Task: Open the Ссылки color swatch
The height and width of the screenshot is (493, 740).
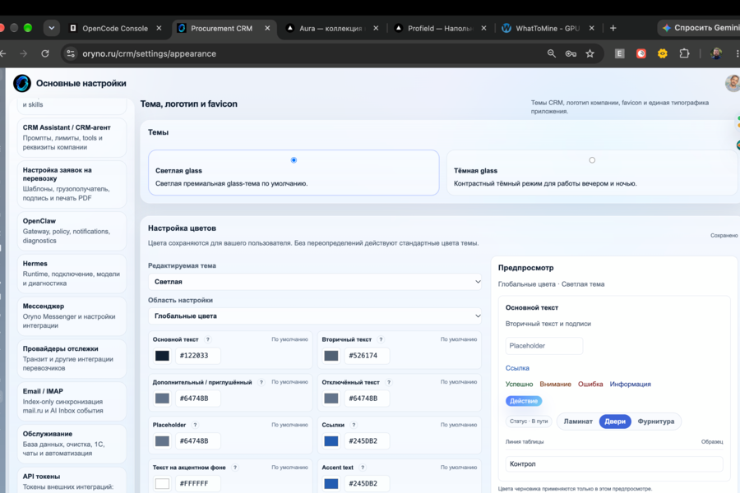Action: coord(331,441)
